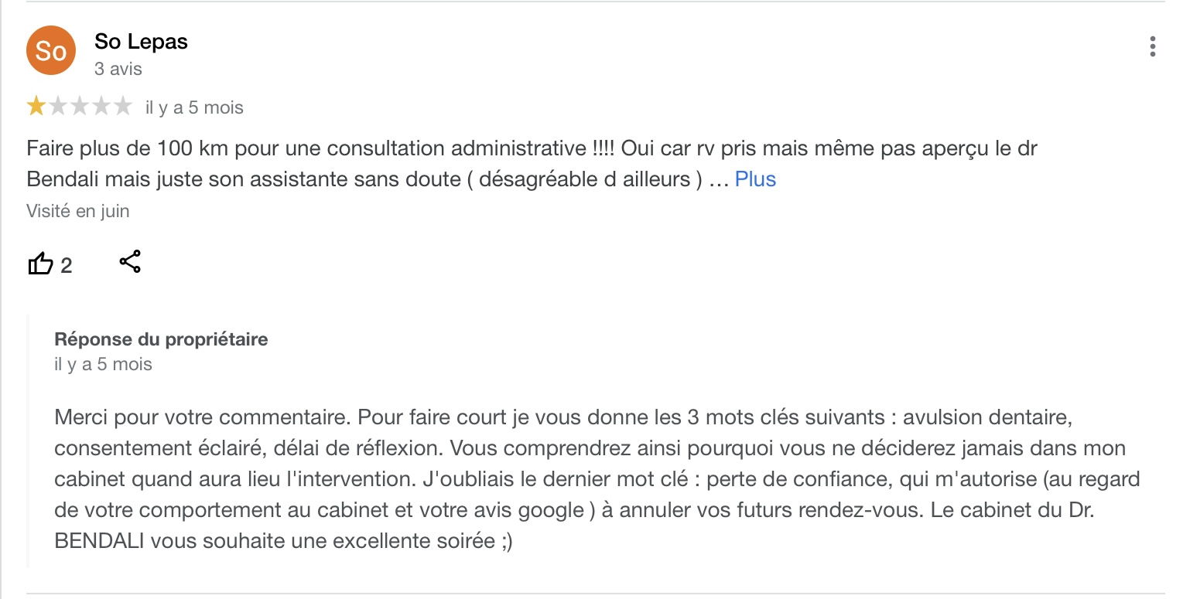Image resolution: width=1190 pixels, height=599 pixels.
Task: Click the owner reply's il y a 5 mois date
Action: click(103, 364)
